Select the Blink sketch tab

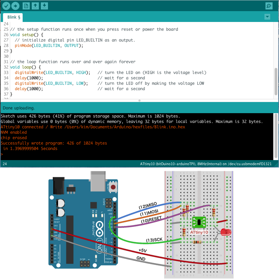pyautogui.click(x=13, y=17)
